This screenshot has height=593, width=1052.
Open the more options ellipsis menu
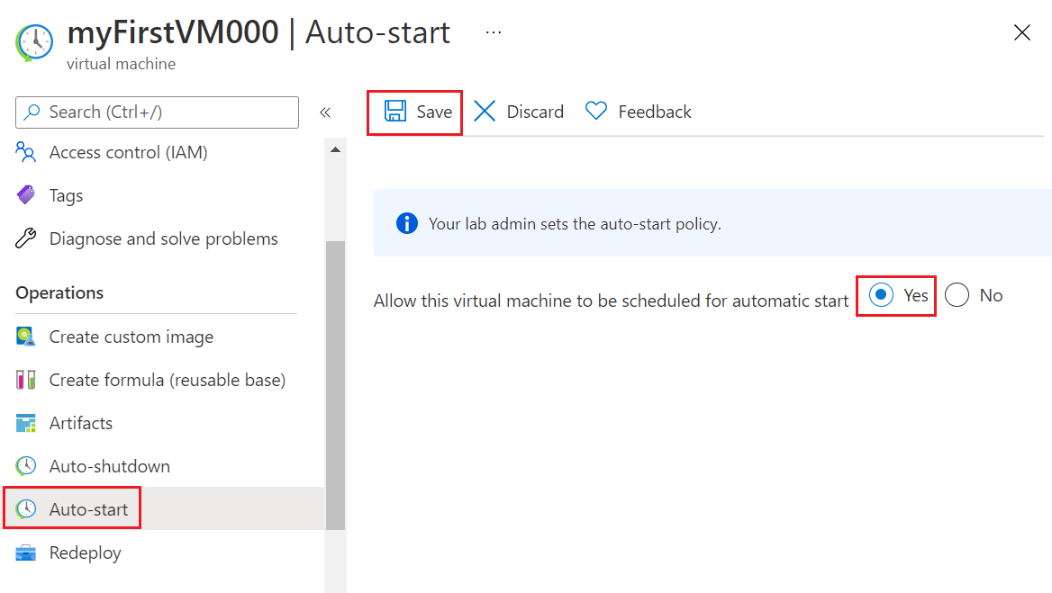coord(494,32)
